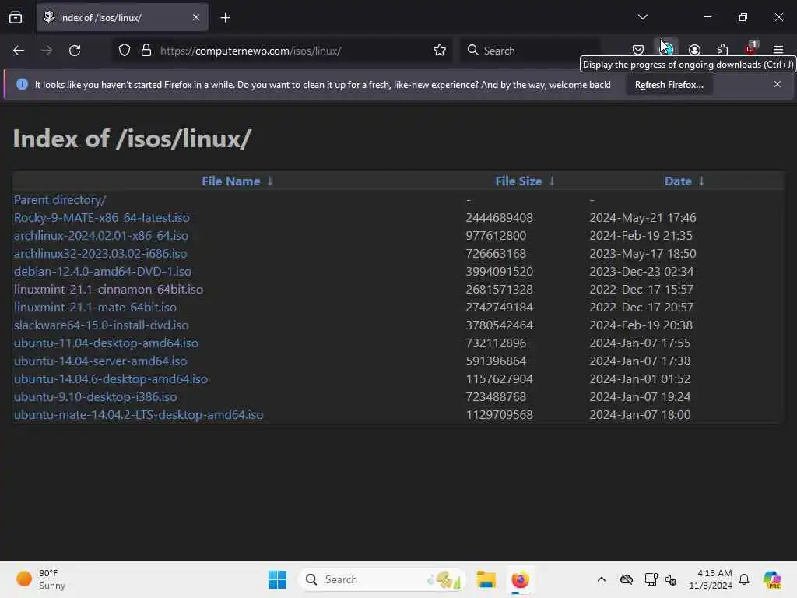Image resolution: width=797 pixels, height=598 pixels.
Task: Click file size 1129709568
Action: (499, 414)
